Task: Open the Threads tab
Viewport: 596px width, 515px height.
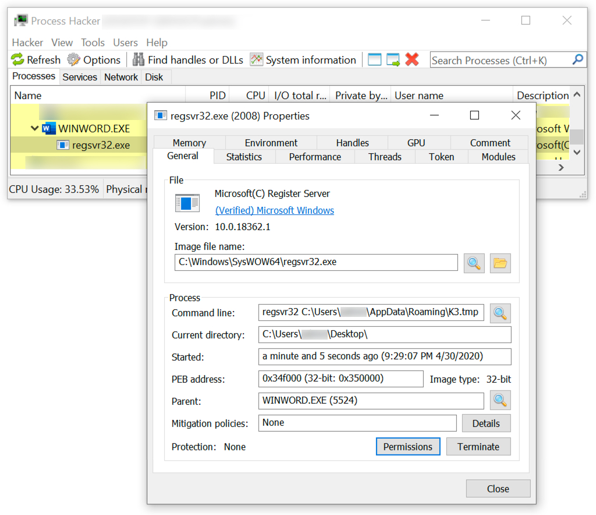Action: point(385,157)
